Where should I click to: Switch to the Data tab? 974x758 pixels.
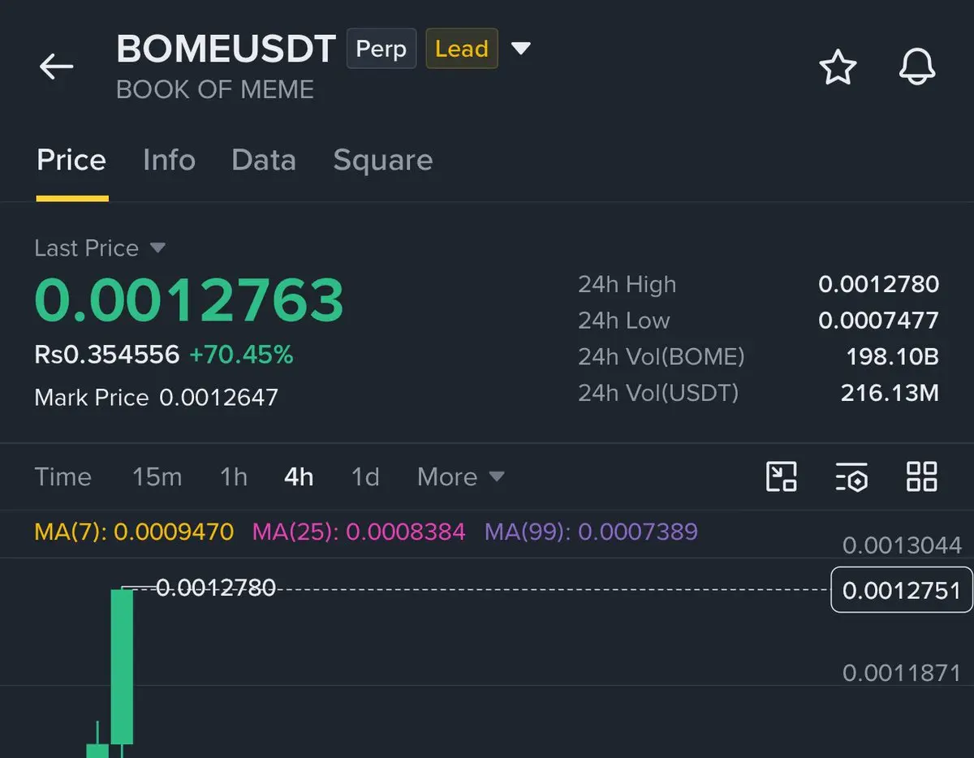[x=264, y=160]
